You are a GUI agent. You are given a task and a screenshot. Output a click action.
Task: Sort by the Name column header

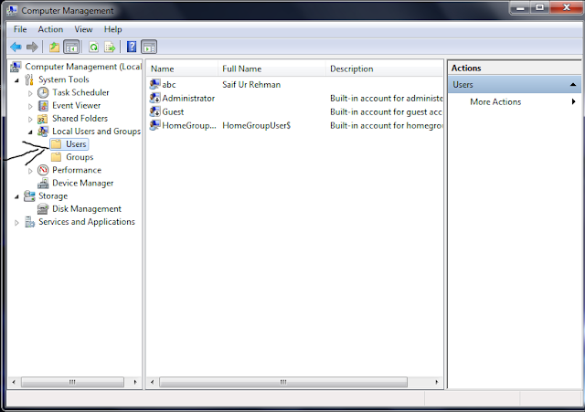pyautogui.click(x=182, y=69)
